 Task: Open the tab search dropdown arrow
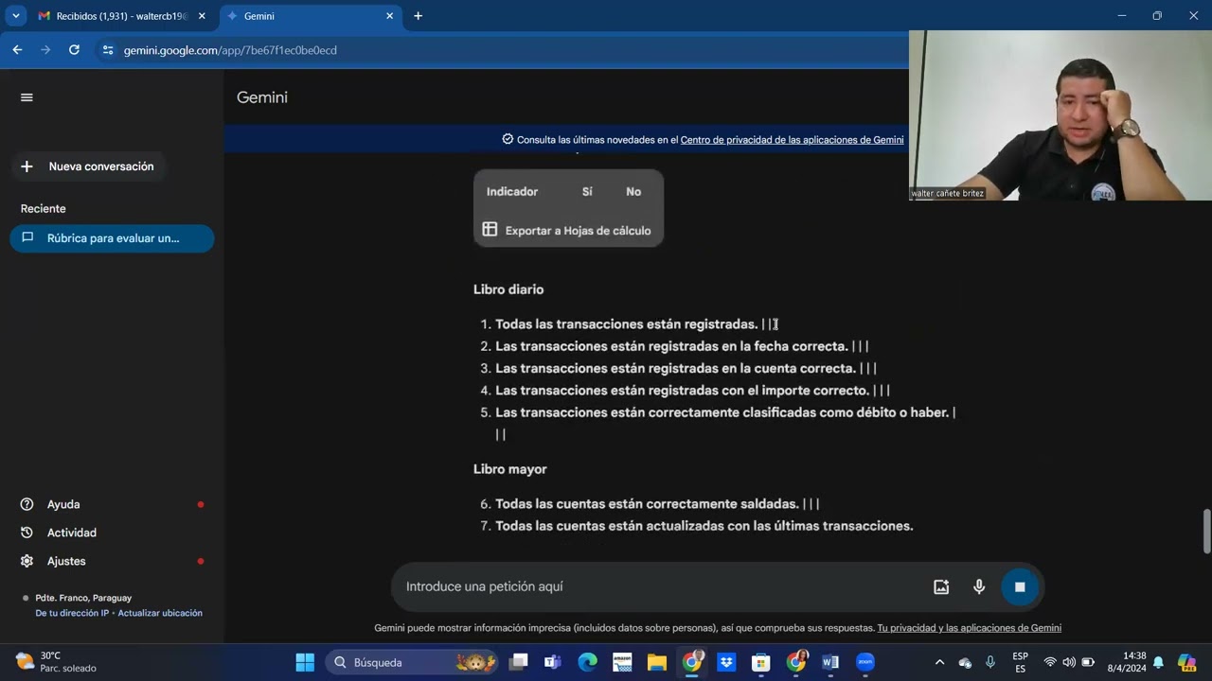coord(15,16)
